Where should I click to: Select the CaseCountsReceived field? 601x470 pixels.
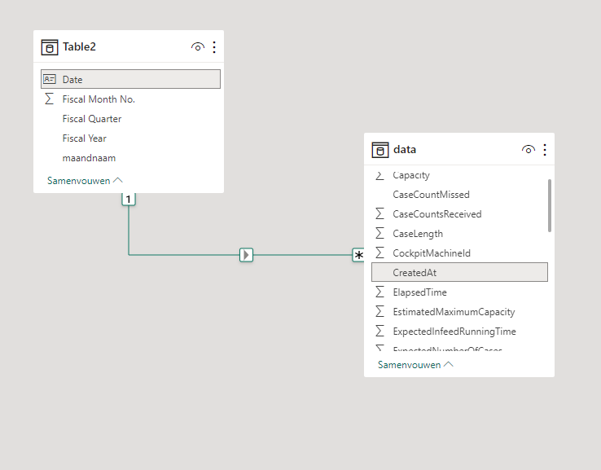coord(459,214)
